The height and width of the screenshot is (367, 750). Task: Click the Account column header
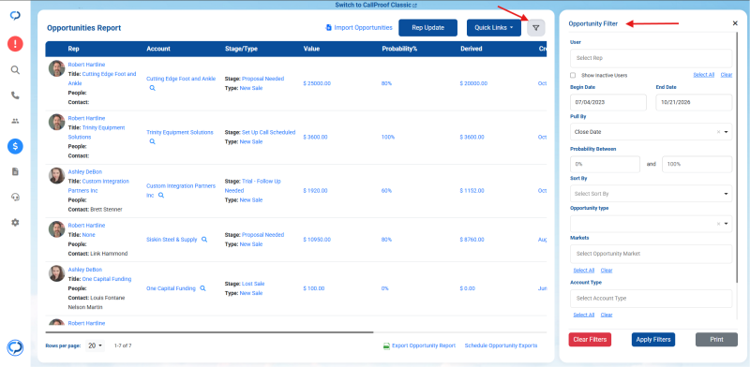(x=158, y=49)
